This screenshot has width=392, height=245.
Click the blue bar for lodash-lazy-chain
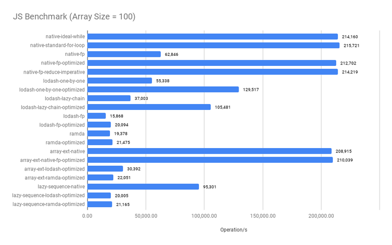[109, 98]
